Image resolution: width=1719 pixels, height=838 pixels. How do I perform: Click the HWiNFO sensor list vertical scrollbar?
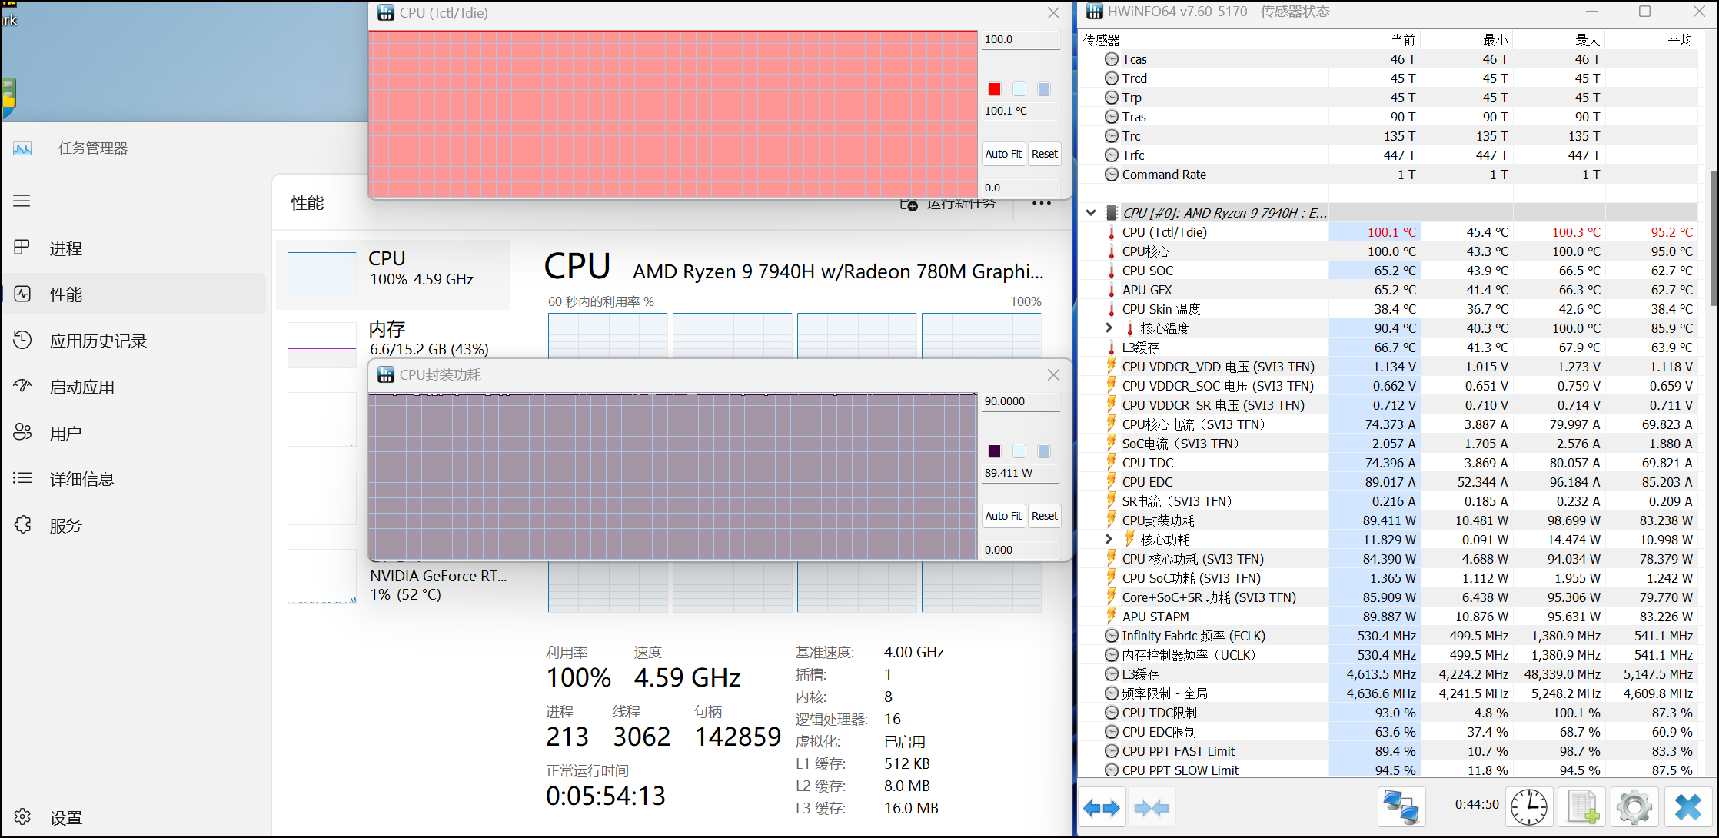coord(1713,238)
